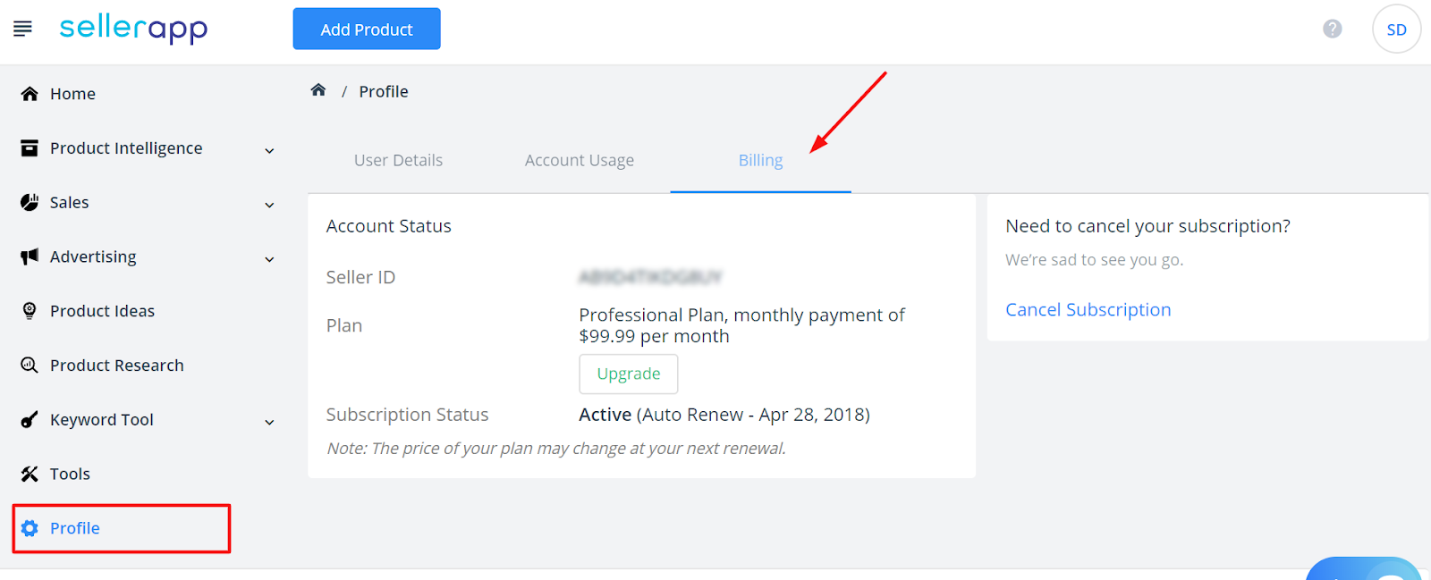The height and width of the screenshot is (580, 1431).
Task: Open Product Ideas menu item
Action: 102,311
